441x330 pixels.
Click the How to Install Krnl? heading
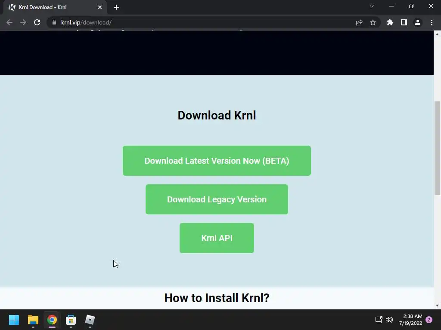click(x=217, y=298)
